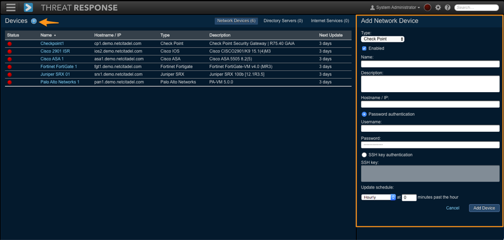Open the device Type dropdown
Screen dimensions: 504x240
click(x=383, y=39)
